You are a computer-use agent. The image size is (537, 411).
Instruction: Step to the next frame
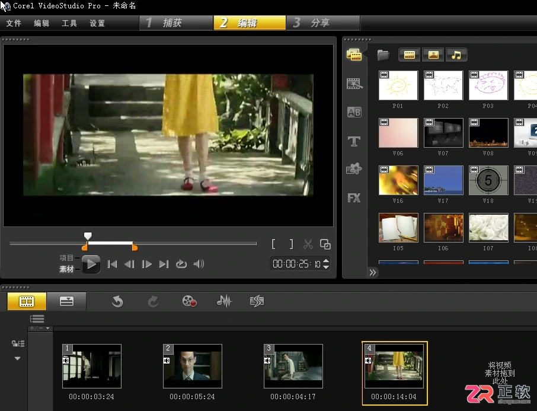click(146, 264)
